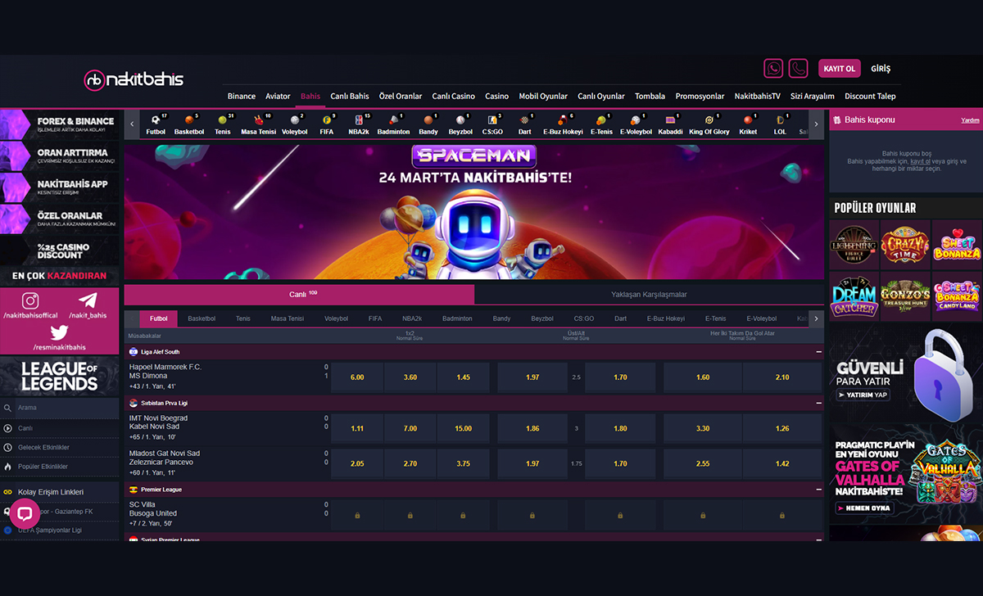The height and width of the screenshot is (596, 983).
Task: Click the phone call icon in header
Action: pos(798,69)
